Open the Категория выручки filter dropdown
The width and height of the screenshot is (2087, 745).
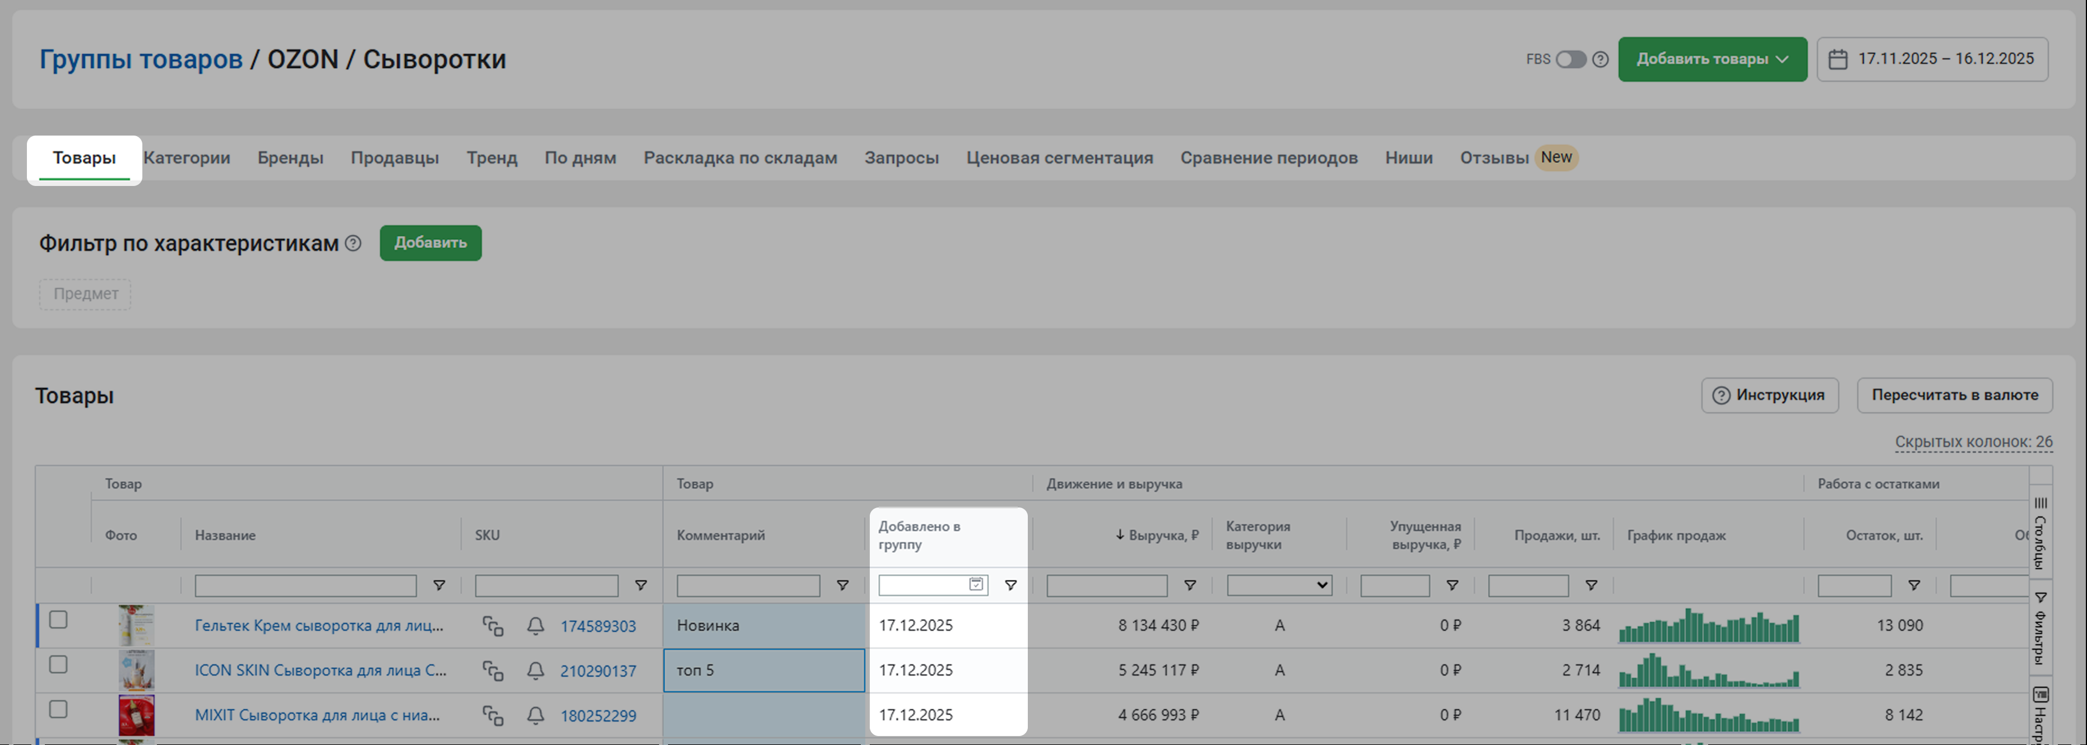point(1278,585)
